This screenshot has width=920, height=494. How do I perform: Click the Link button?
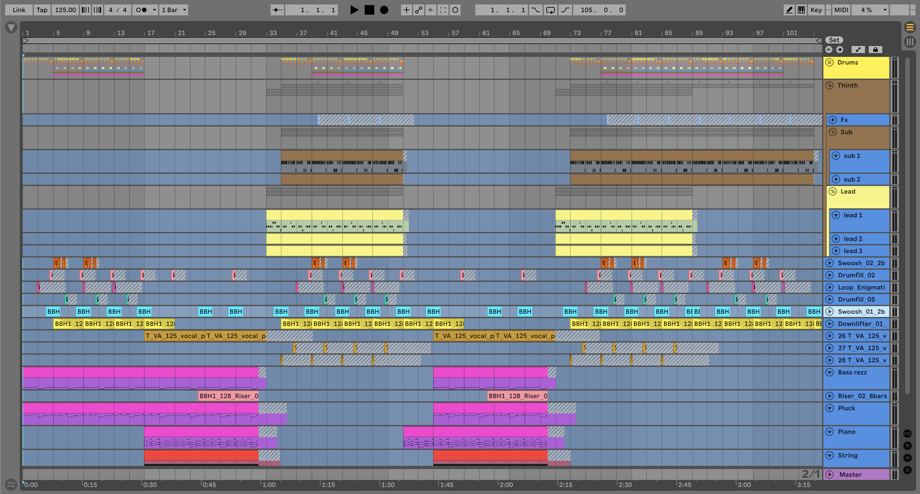coord(19,10)
